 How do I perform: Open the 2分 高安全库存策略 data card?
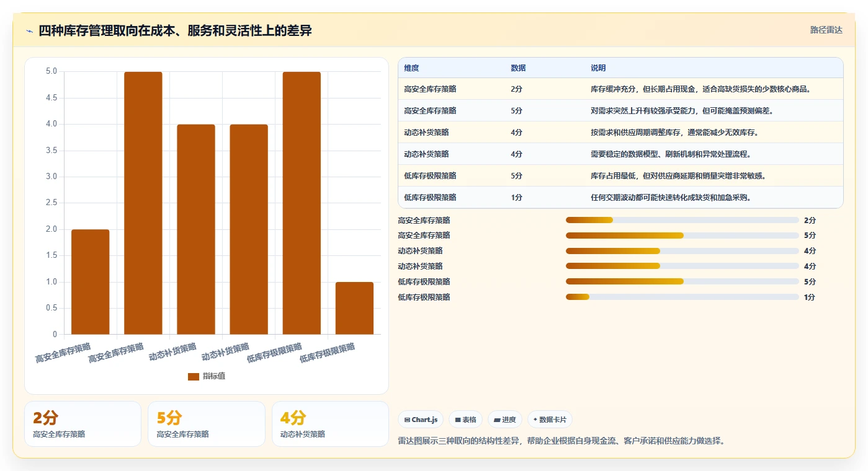point(83,424)
